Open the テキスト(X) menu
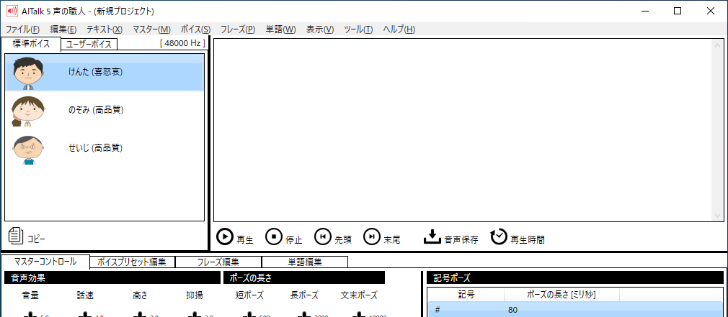 (105, 29)
